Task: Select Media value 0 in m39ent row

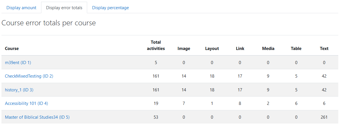Action: coord(268,63)
